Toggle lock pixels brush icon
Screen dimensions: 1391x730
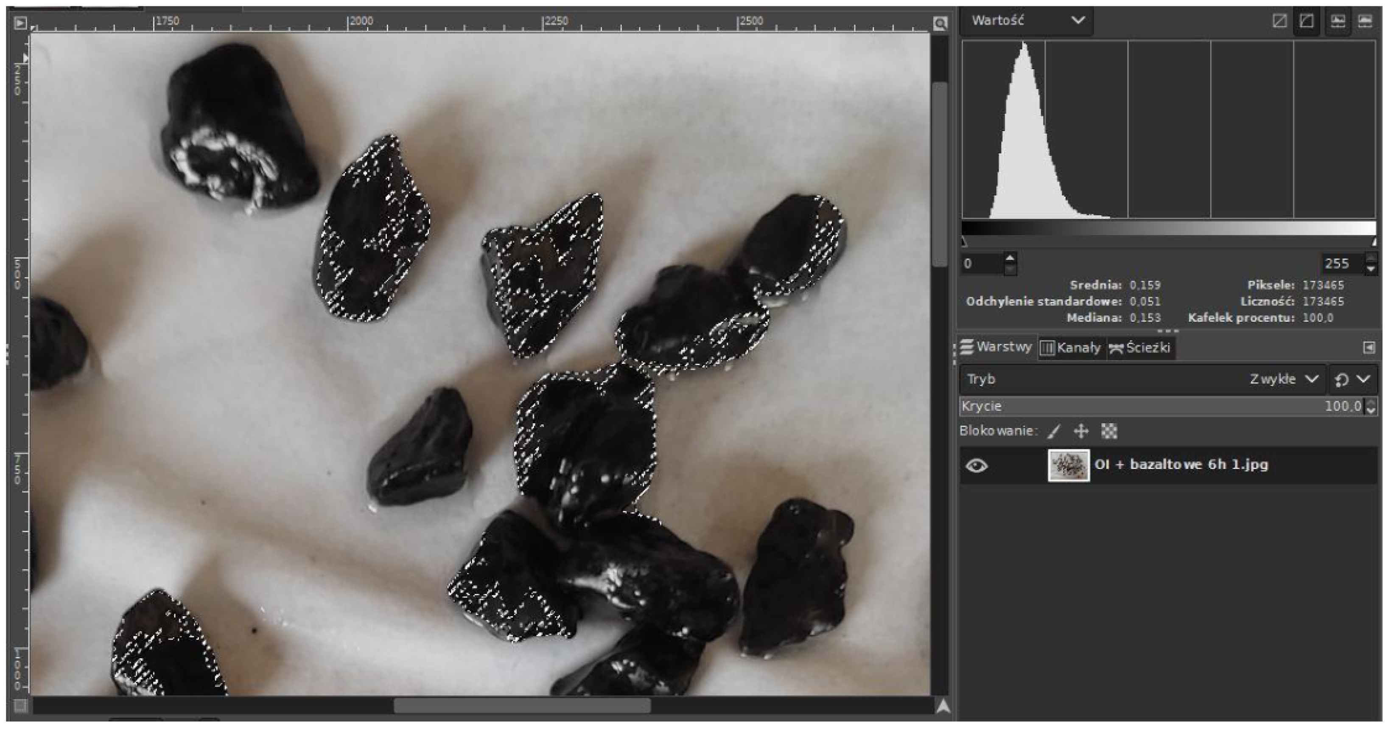tap(1053, 431)
